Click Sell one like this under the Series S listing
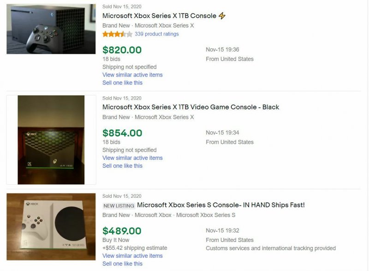The image size is (369, 271). click(x=122, y=263)
